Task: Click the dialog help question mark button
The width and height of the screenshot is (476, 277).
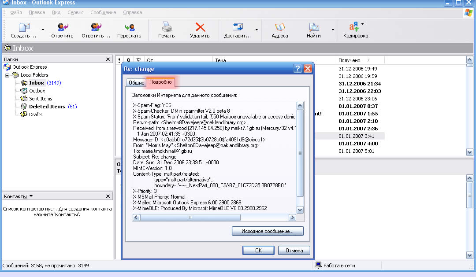Action: 297,69
